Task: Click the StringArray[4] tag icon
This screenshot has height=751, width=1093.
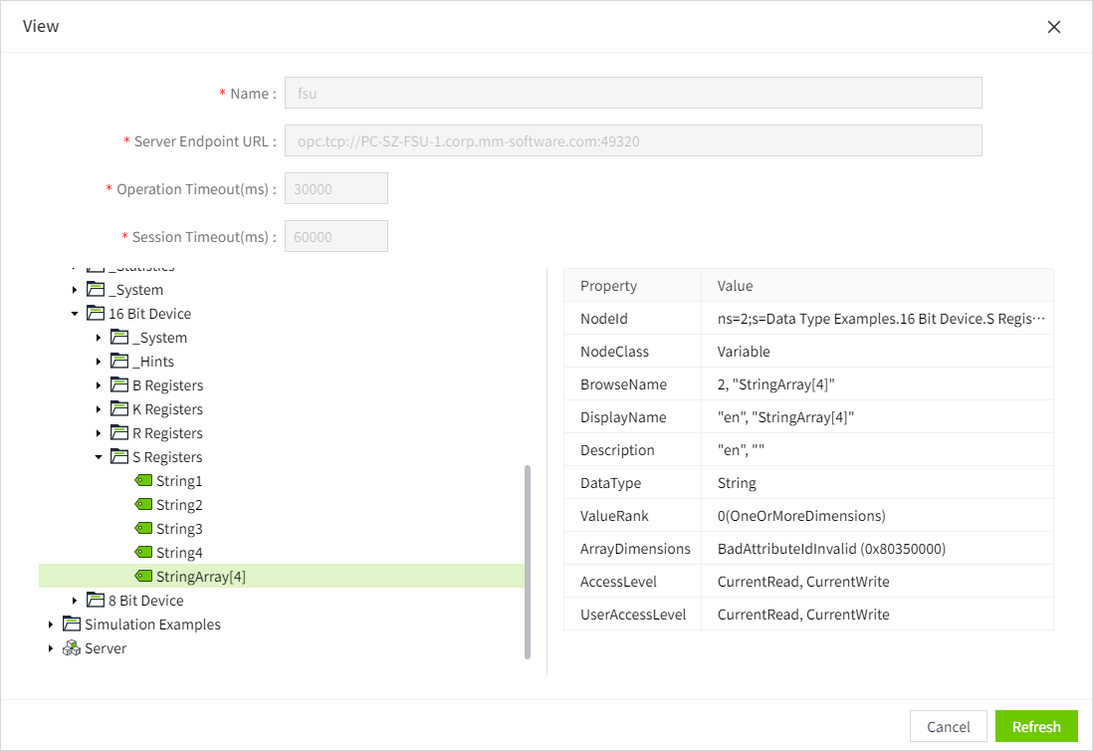Action: (x=143, y=577)
